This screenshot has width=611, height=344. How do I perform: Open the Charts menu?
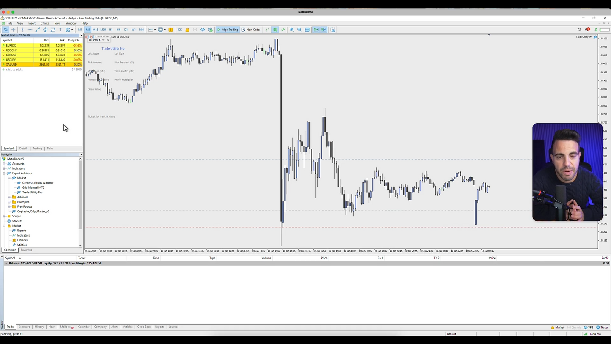(44, 23)
